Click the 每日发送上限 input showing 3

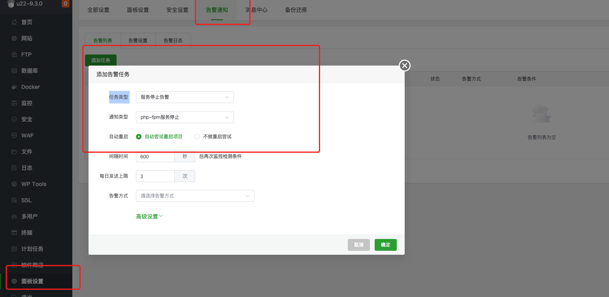(x=155, y=176)
